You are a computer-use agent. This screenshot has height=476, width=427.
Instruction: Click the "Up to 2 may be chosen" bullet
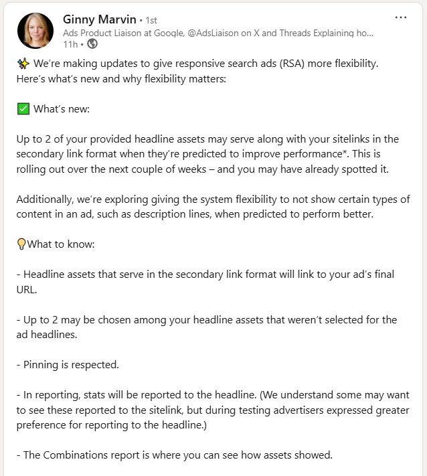207,327
